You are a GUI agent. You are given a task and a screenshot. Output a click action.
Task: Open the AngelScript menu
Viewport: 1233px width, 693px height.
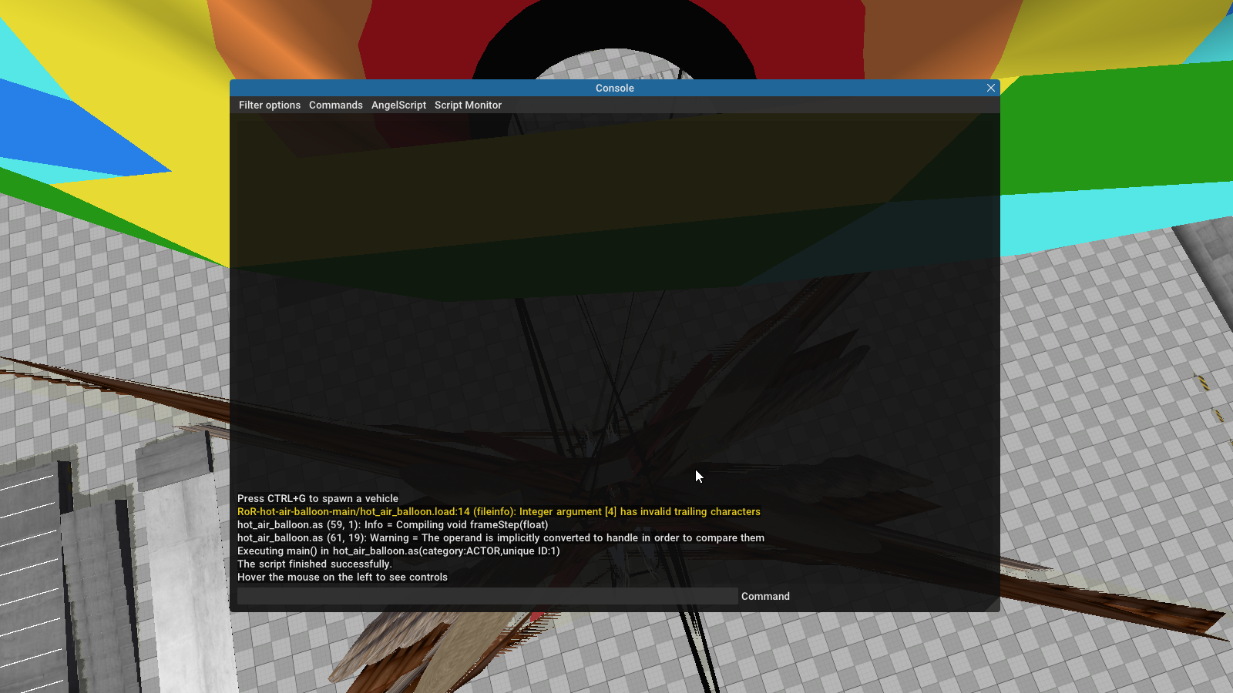398,105
